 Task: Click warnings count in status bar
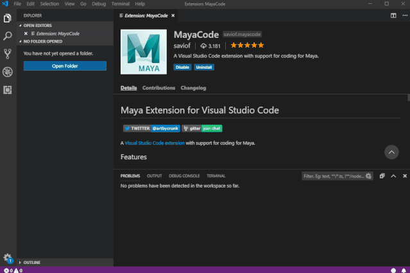18,270
